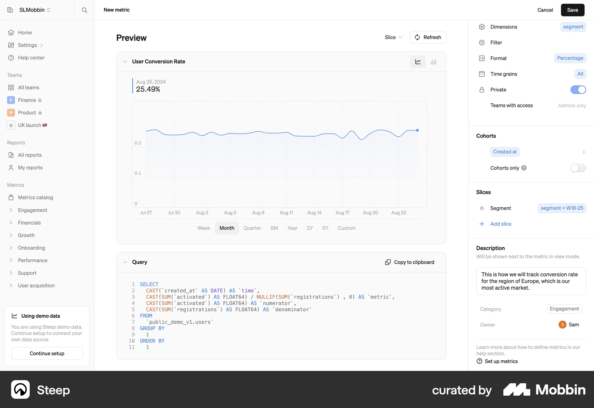Select the Quarter time range tab
Screen dimensions: 594x408
click(x=252, y=228)
